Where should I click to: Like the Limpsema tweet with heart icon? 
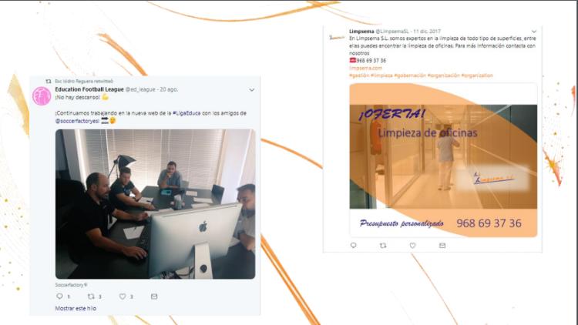pos(412,246)
